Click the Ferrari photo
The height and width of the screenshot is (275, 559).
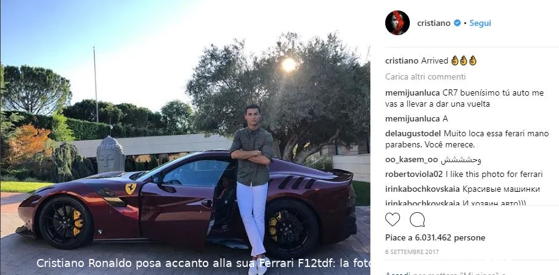(185, 137)
